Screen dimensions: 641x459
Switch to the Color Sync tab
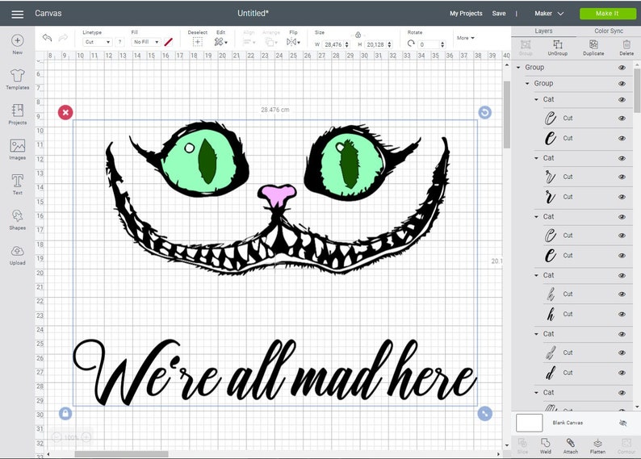pos(608,31)
